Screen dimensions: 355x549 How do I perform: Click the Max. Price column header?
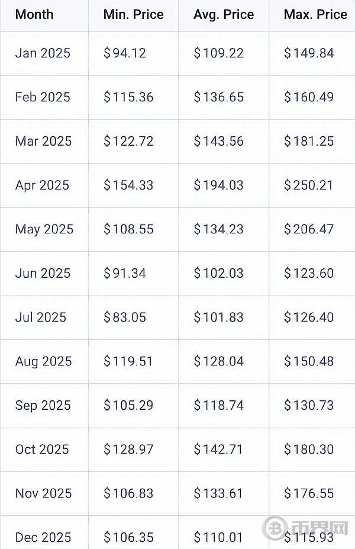tap(315, 15)
